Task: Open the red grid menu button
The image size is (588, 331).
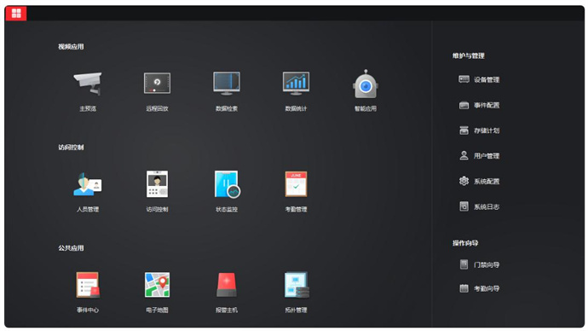Action: (15, 14)
